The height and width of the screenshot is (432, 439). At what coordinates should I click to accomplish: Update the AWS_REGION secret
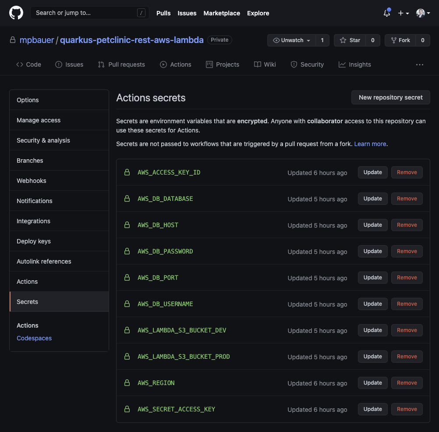tap(373, 383)
